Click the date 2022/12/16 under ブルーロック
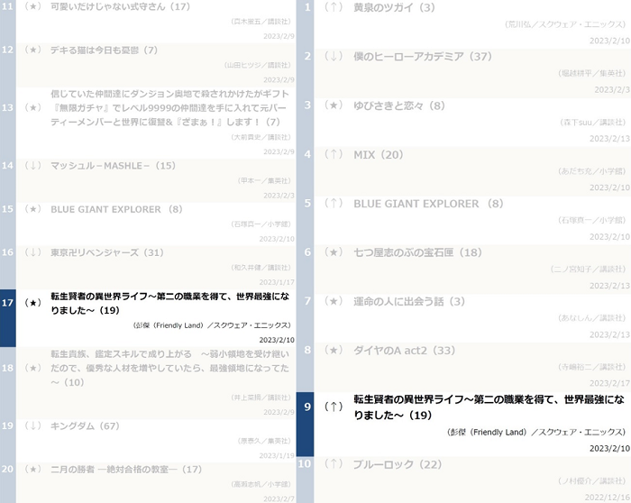Screen dimensions: 631x503 point(608,498)
